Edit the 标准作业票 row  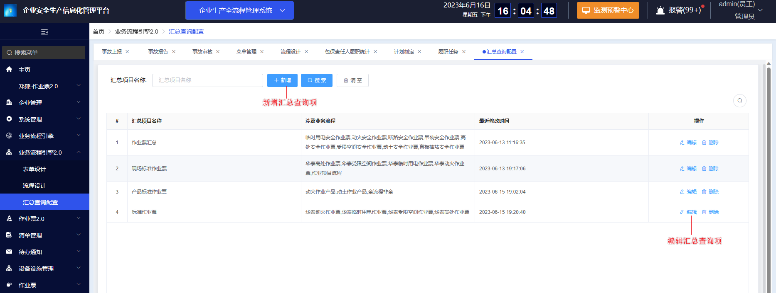point(688,212)
